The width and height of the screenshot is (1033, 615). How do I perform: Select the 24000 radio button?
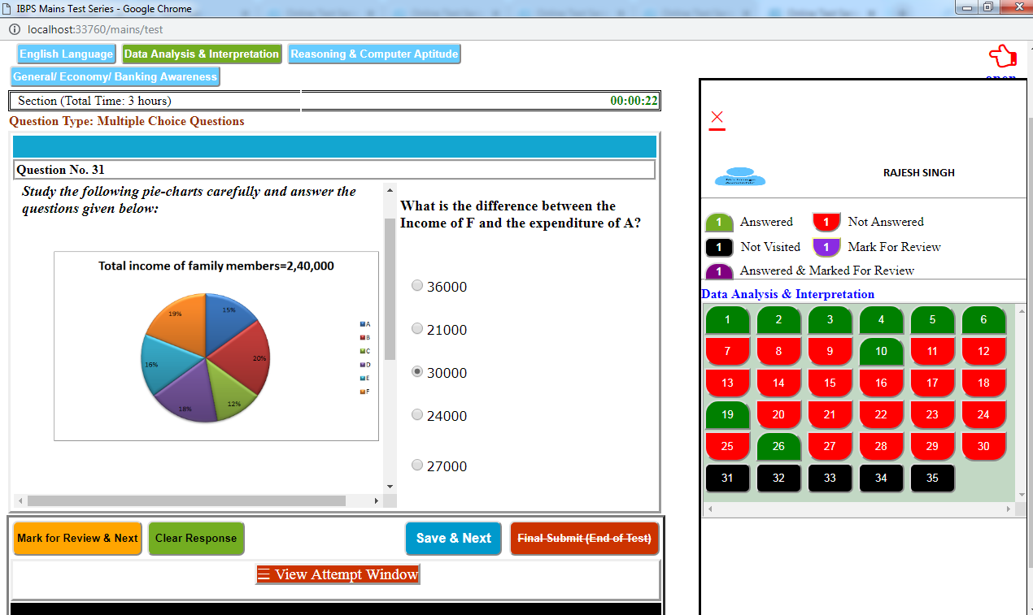(417, 415)
